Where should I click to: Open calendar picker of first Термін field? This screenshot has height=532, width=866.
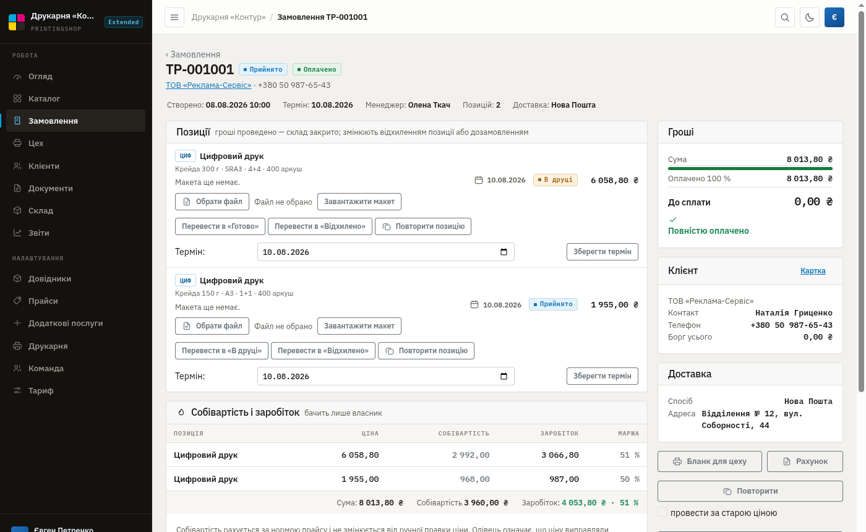504,252
